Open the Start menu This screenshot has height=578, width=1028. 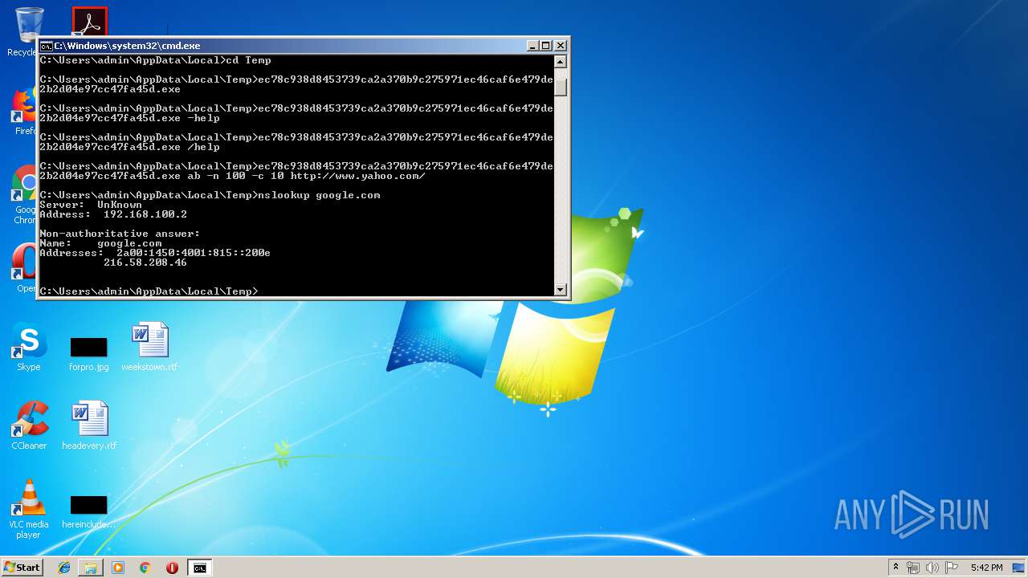click(22, 567)
